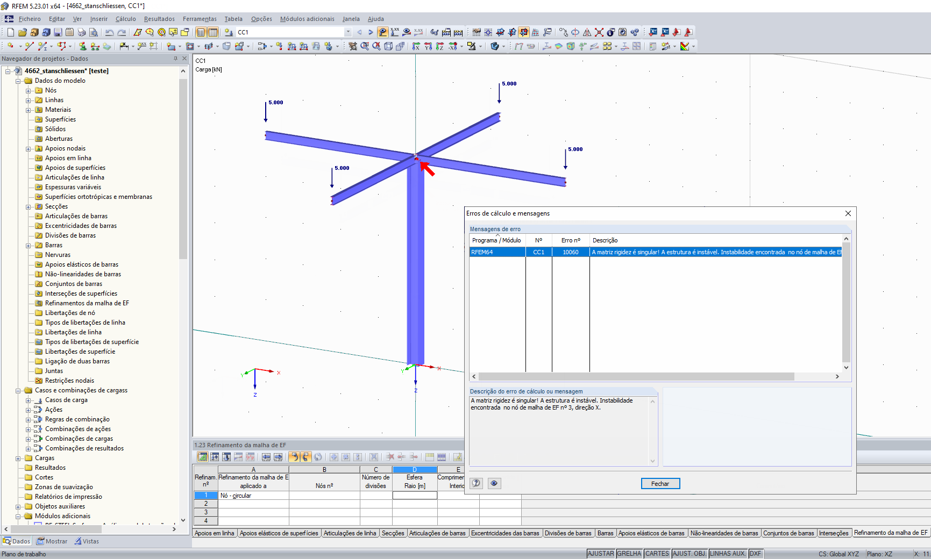
Task: Open the Ficheiro menu
Action: (30, 19)
